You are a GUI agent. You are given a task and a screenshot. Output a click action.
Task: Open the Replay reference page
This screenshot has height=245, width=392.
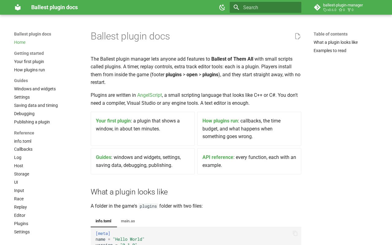21,207
